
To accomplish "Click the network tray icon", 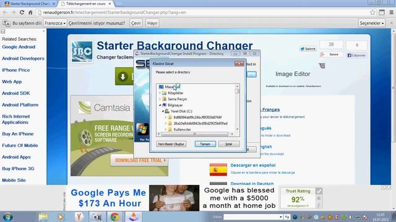I will pyautogui.click(x=358, y=217).
